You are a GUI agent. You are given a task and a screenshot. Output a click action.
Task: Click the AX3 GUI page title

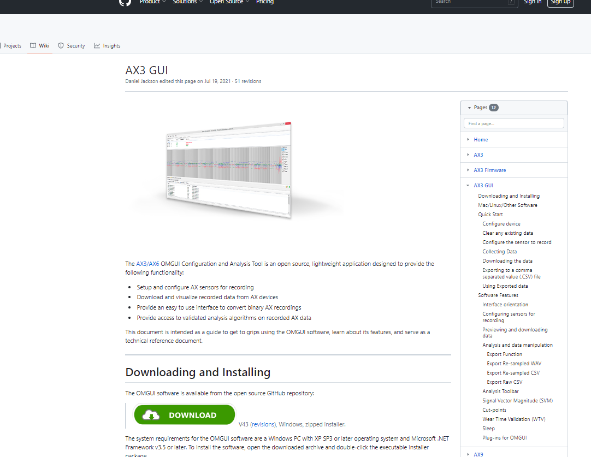point(146,70)
